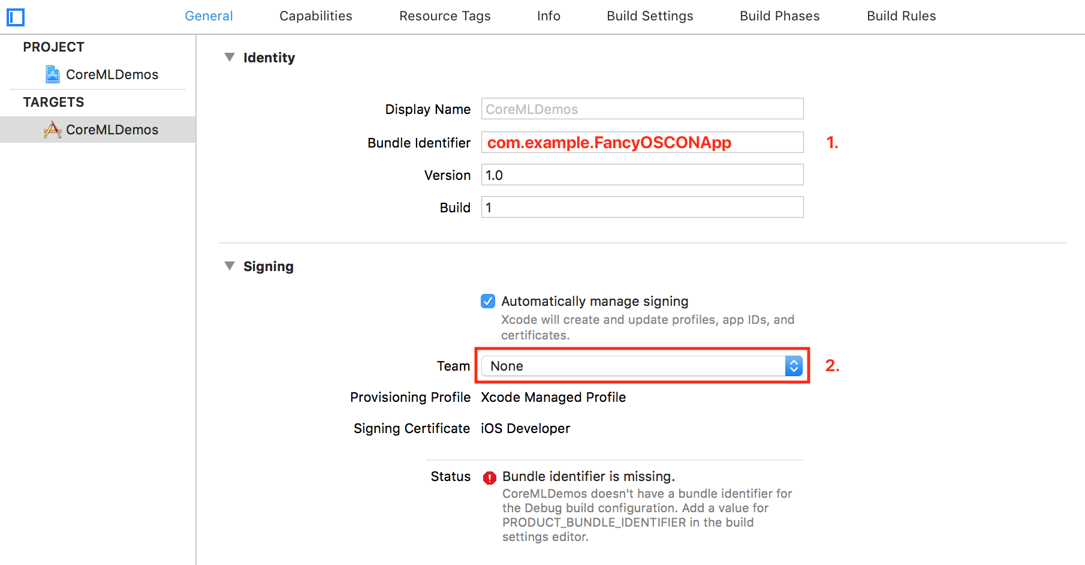1085x565 pixels.
Task: Switch to the Info tab
Action: (548, 16)
